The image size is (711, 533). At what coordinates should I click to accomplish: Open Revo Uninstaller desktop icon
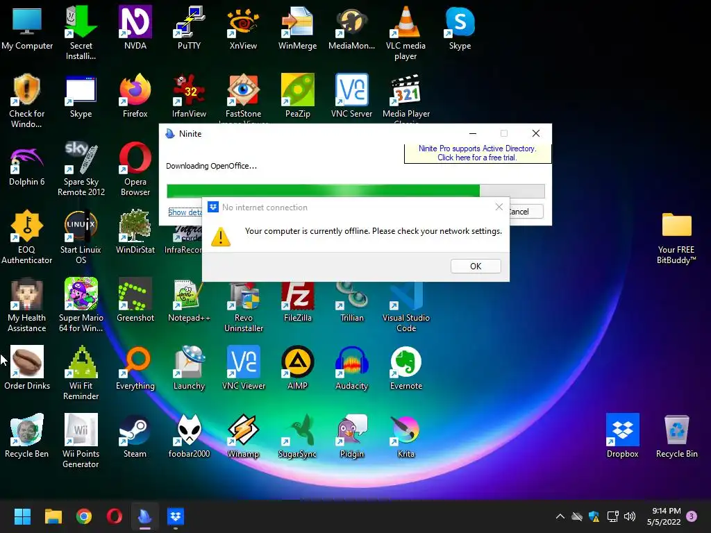point(244,307)
